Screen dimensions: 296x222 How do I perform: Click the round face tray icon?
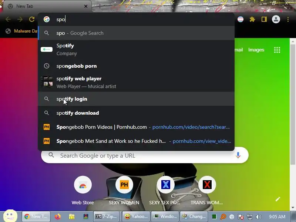[232, 217]
